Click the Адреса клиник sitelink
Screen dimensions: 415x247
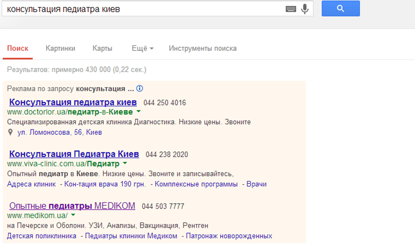point(31,184)
